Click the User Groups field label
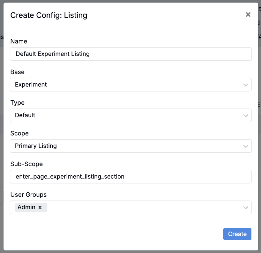The height and width of the screenshot is (253, 261). point(28,195)
